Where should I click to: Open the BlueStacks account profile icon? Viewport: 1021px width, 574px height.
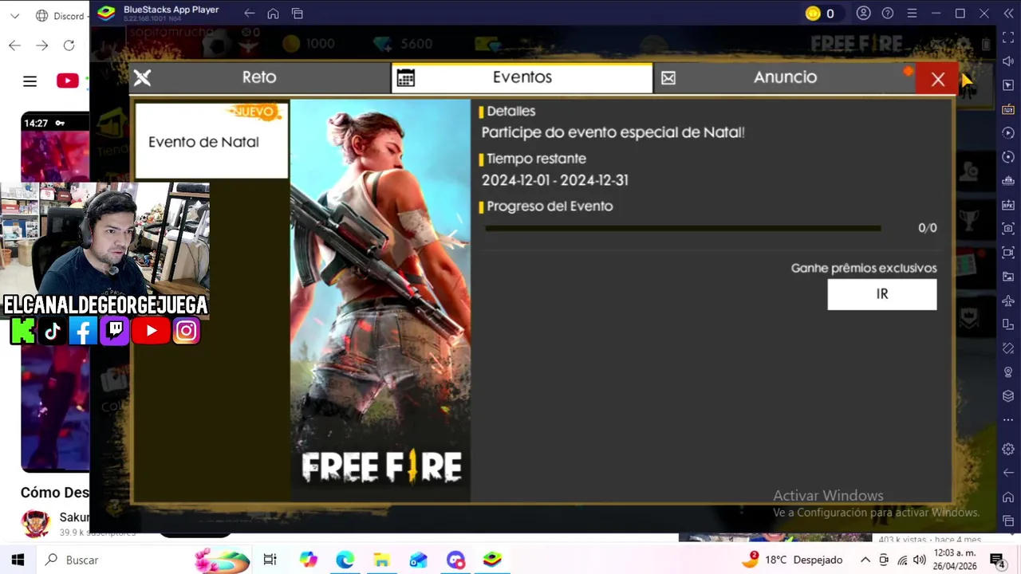coord(864,14)
